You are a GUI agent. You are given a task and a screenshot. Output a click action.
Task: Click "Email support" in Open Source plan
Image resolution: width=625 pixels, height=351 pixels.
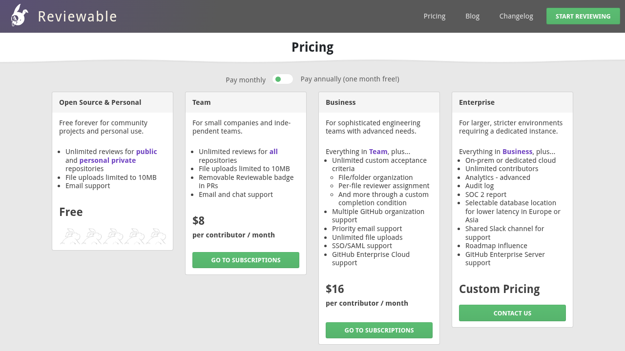[x=88, y=186]
